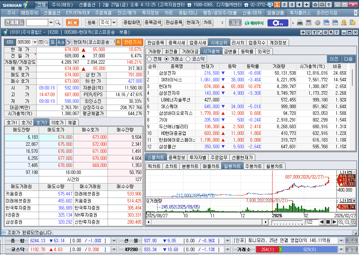This screenshot has height=255, width=359.
Task: Open the calculator icon in toolbar
Action: pos(308,23)
